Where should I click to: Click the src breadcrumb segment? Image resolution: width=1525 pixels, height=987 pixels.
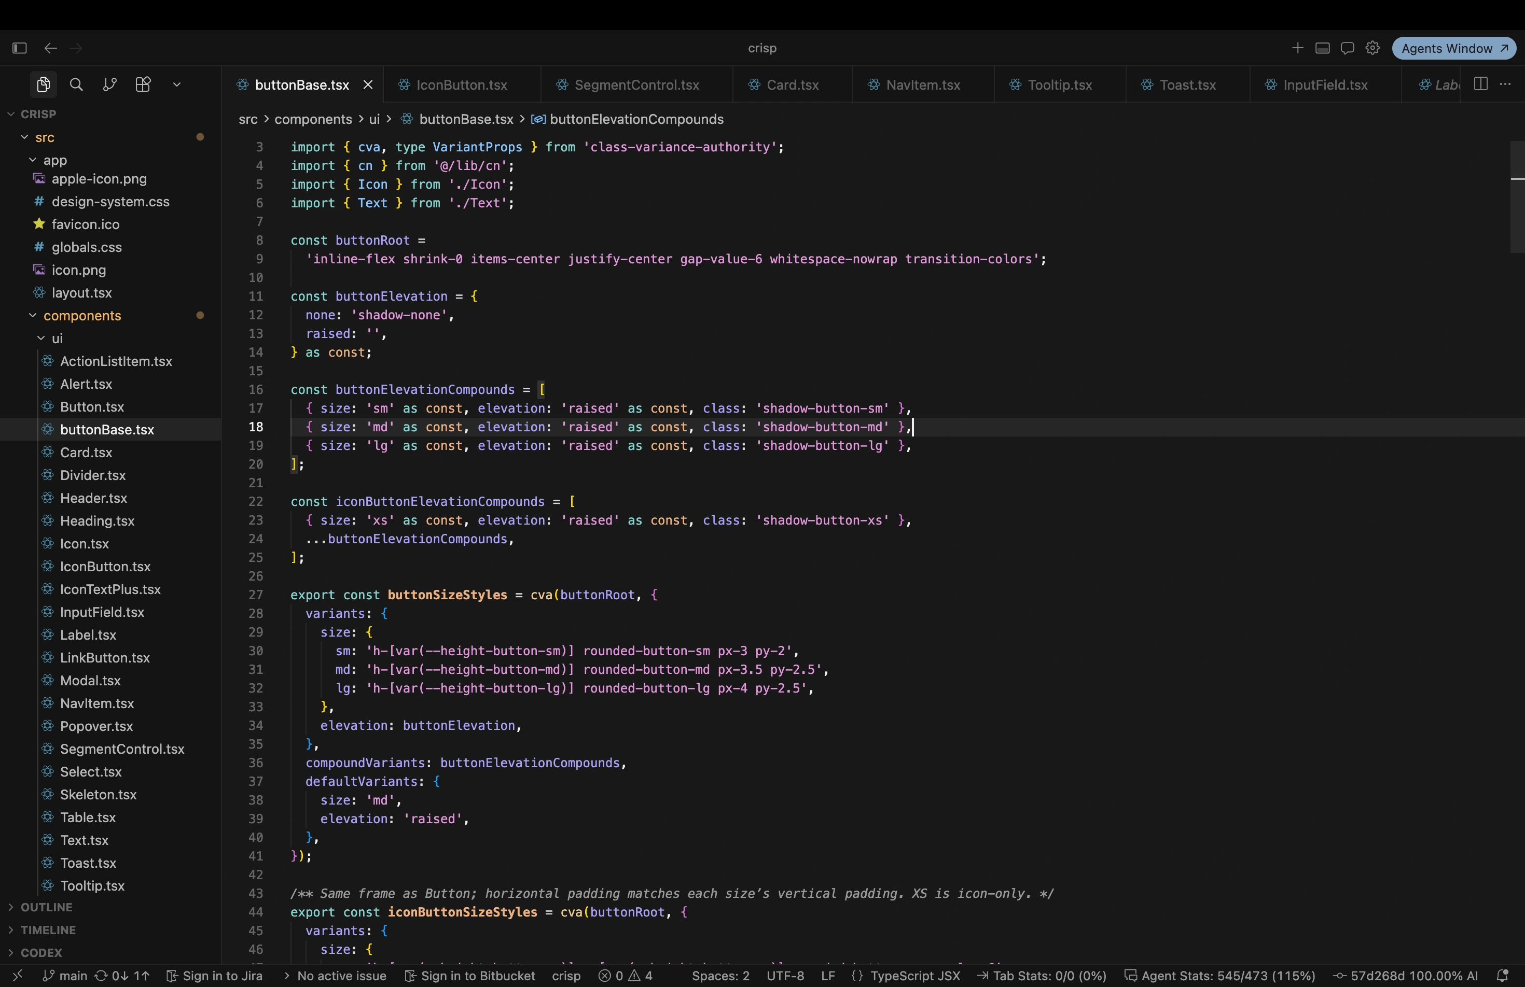click(x=248, y=119)
